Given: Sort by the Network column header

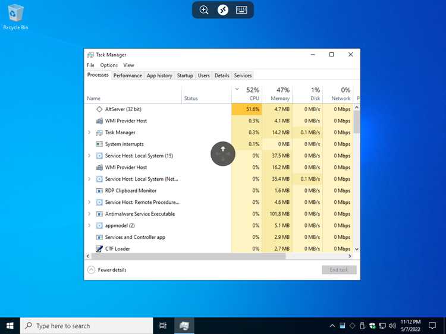Looking at the screenshot, I should click(x=338, y=94).
